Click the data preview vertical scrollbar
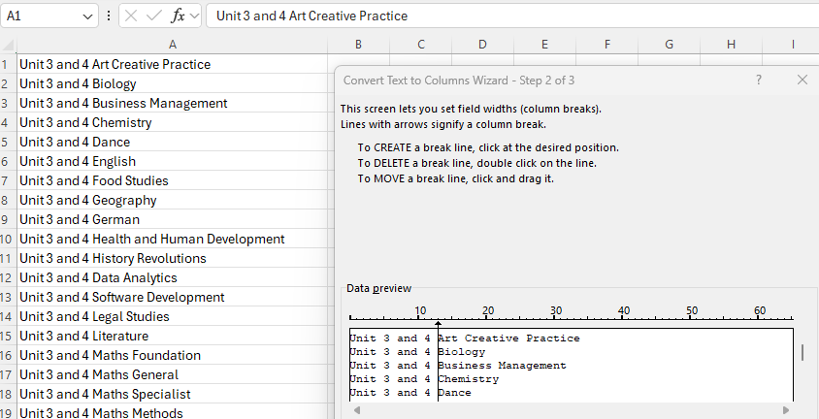The image size is (819, 419). 802,352
